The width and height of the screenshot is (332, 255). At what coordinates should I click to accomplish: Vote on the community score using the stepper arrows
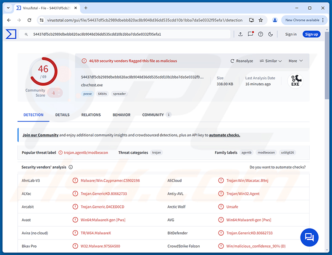coord(59,93)
